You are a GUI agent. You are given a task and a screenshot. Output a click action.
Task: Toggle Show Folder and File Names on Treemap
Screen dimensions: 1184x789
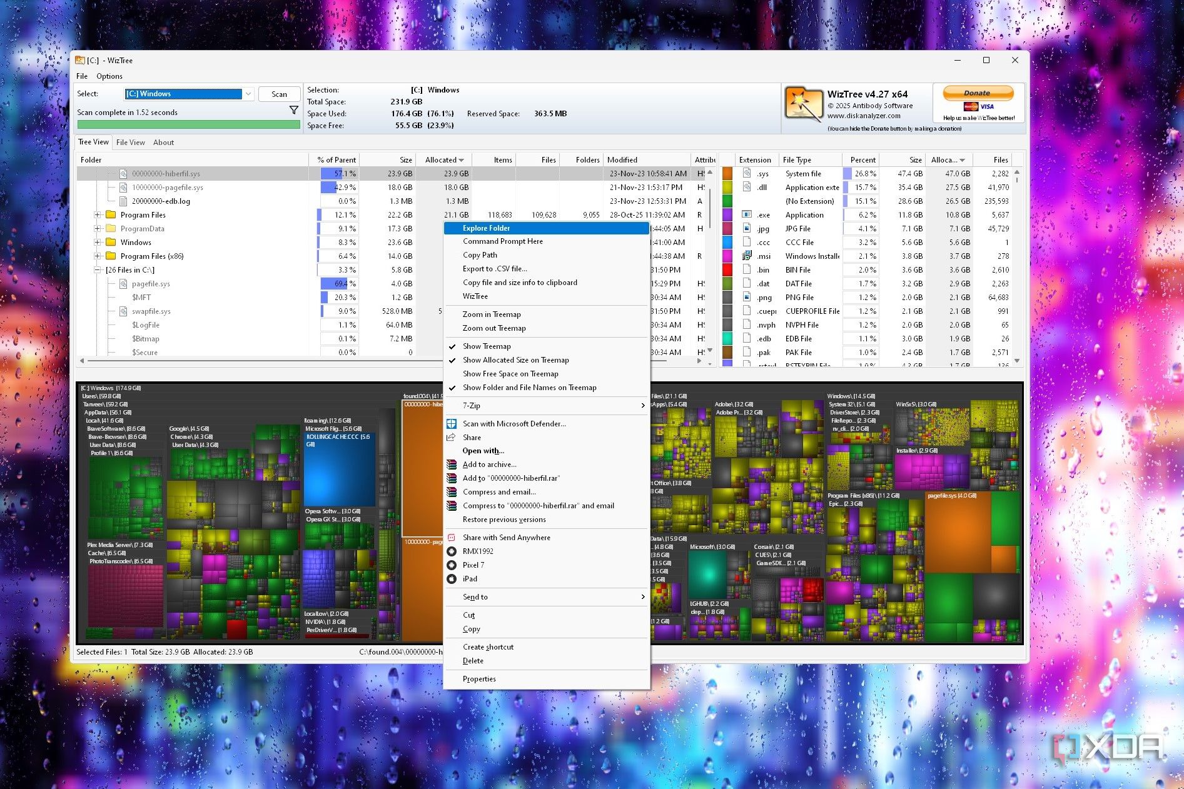(x=529, y=388)
